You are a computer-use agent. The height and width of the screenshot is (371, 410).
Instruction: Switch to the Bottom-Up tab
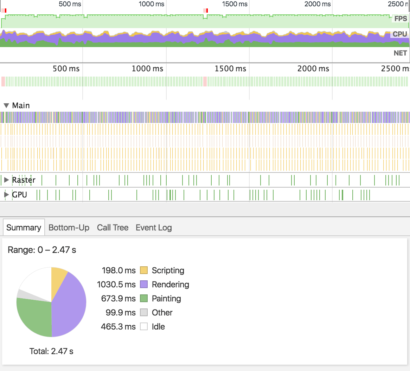click(x=69, y=228)
